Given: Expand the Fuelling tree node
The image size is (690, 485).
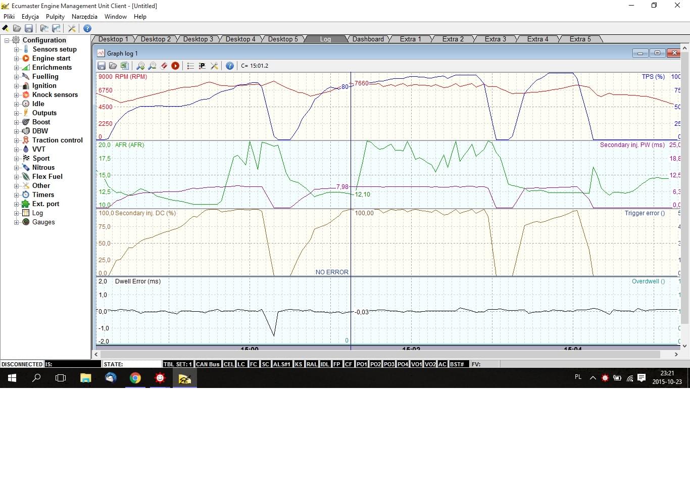Looking at the screenshot, I should point(16,77).
